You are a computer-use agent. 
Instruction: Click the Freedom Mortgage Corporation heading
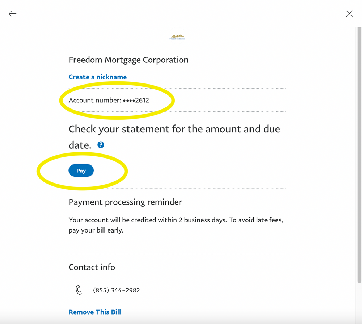pos(128,60)
